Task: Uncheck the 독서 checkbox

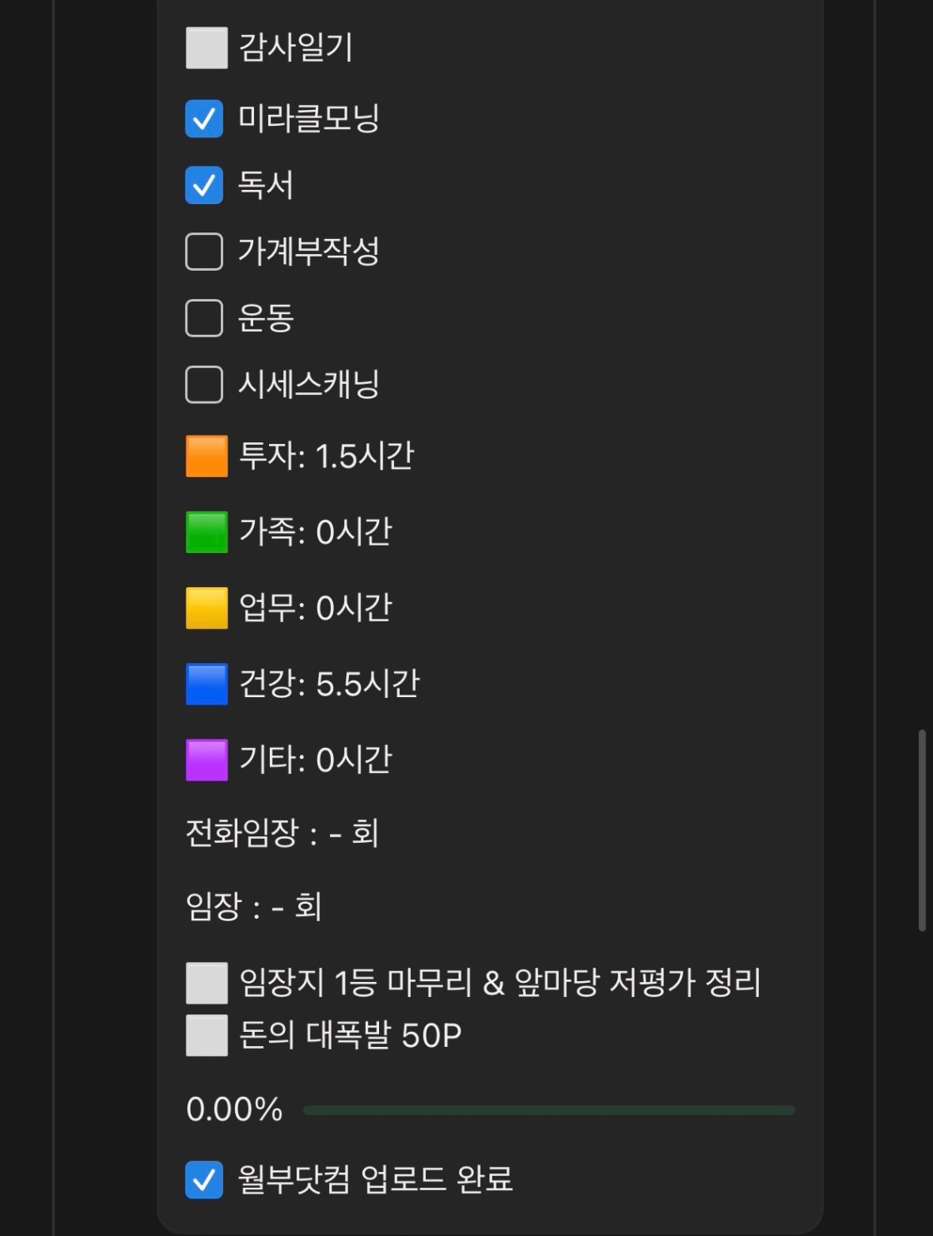Action: [204, 185]
